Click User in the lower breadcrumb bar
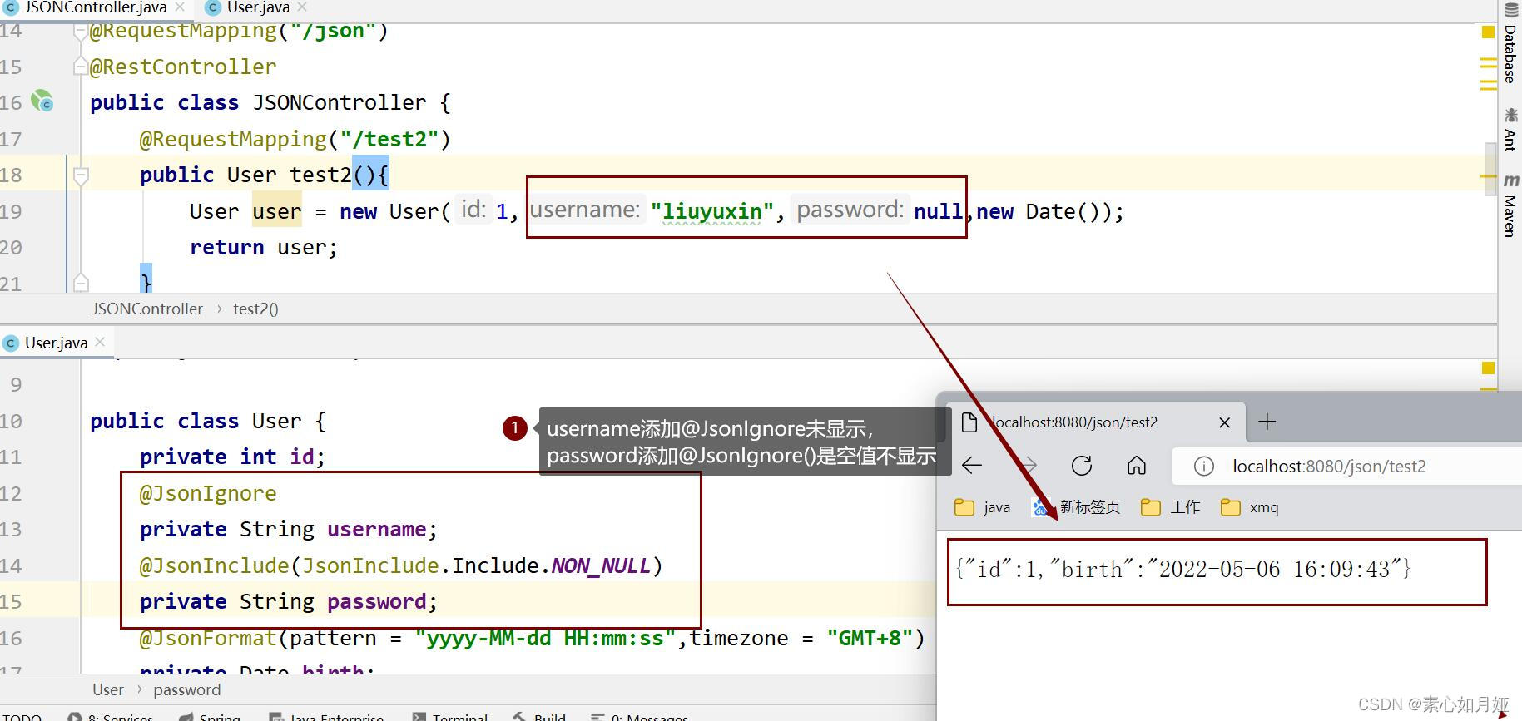The image size is (1522, 721). pyautogui.click(x=108, y=689)
